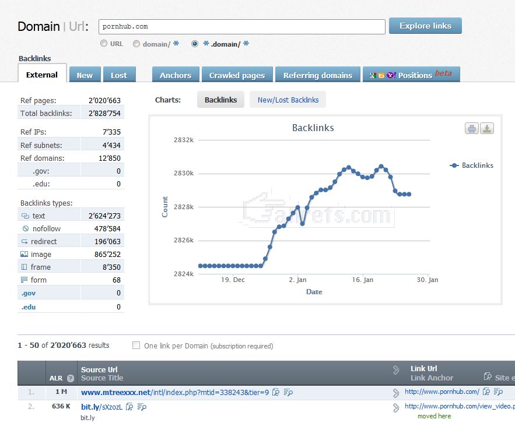Open the Lost backlinks tab
The height and width of the screenshot is (423, 515).
pos(119,75)
